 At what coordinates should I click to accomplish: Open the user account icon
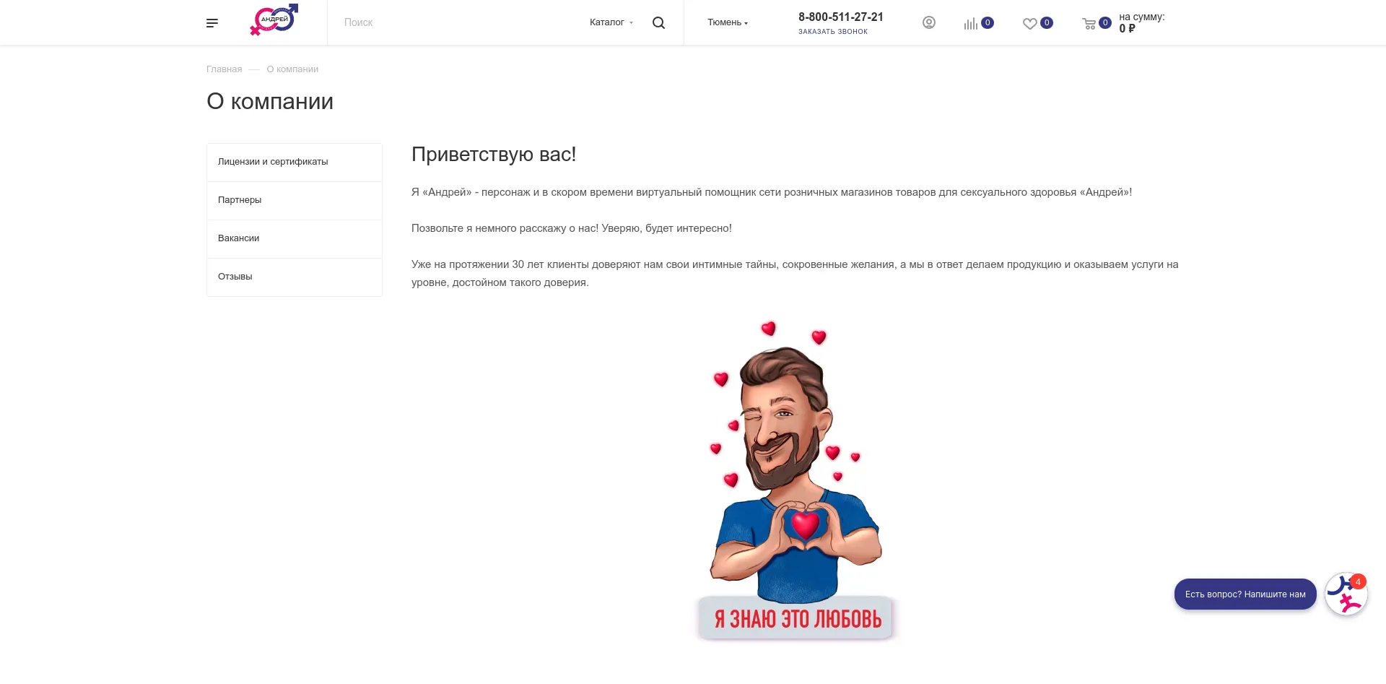click(929, 22)
